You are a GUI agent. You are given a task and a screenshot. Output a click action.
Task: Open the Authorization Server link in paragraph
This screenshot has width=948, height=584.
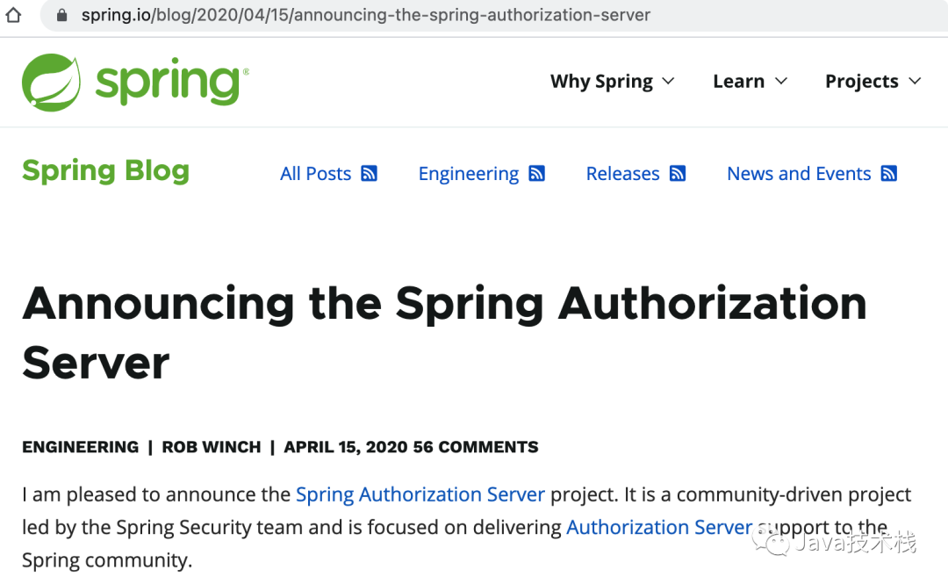tap(659, 527)
